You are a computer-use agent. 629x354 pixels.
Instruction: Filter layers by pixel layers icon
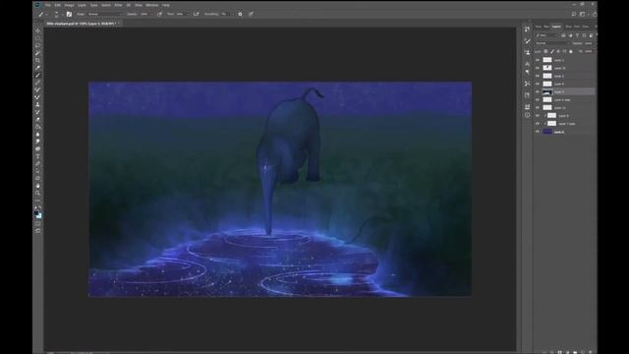(x=563, y=35)
